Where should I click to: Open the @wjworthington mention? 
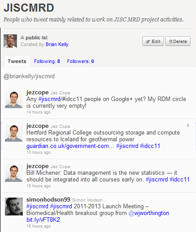(149, 213)
